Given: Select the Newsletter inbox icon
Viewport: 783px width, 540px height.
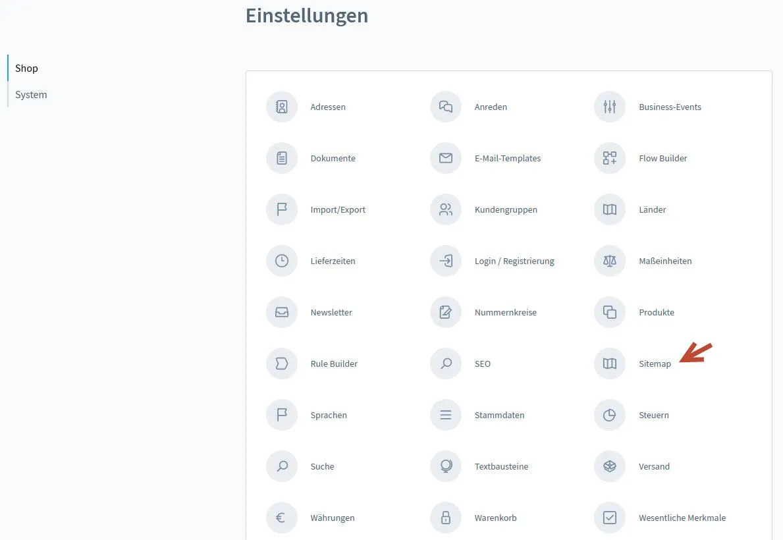Looking at the screenshot, I should 282,312.
